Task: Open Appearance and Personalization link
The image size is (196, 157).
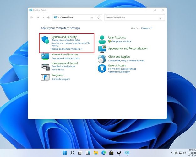Action: pyautogui.click(x=128, y=48)
